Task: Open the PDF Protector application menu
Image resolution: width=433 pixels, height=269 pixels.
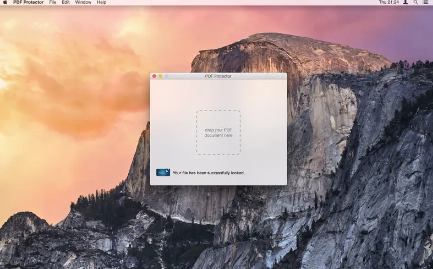Action: [28, 2]
